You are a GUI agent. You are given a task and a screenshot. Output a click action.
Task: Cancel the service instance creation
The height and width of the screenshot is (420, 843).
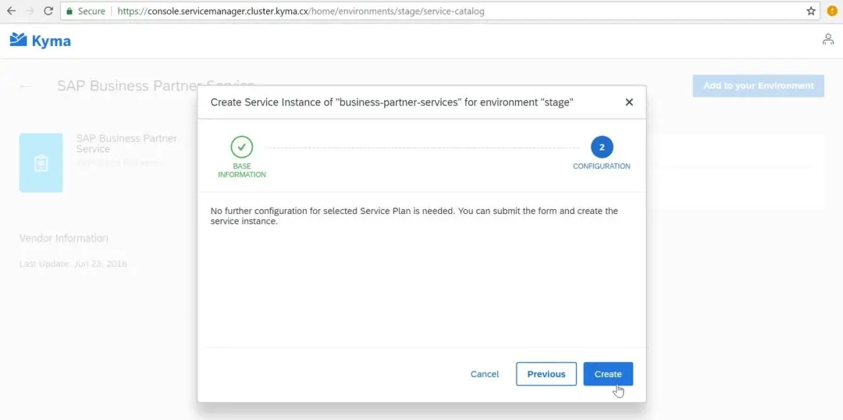485,374
